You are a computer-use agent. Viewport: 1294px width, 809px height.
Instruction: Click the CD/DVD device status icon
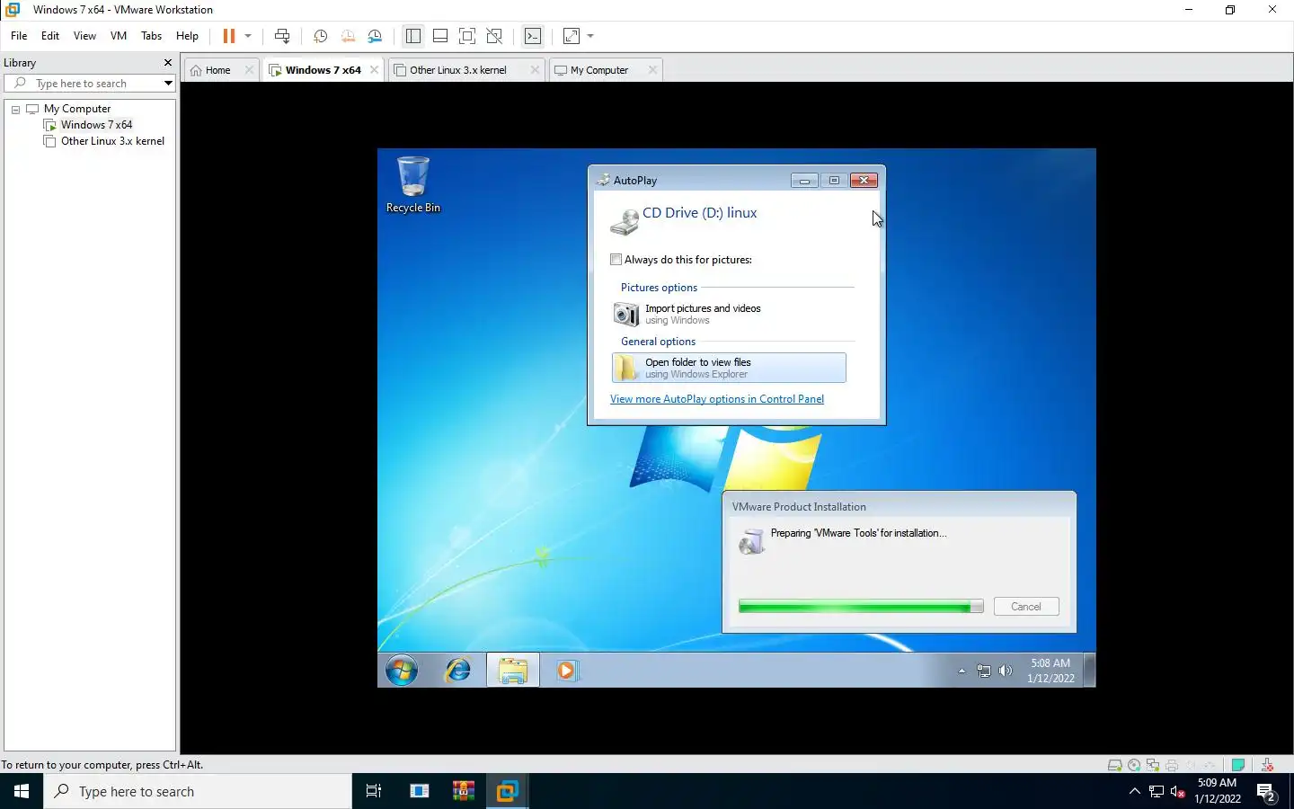1134,765
